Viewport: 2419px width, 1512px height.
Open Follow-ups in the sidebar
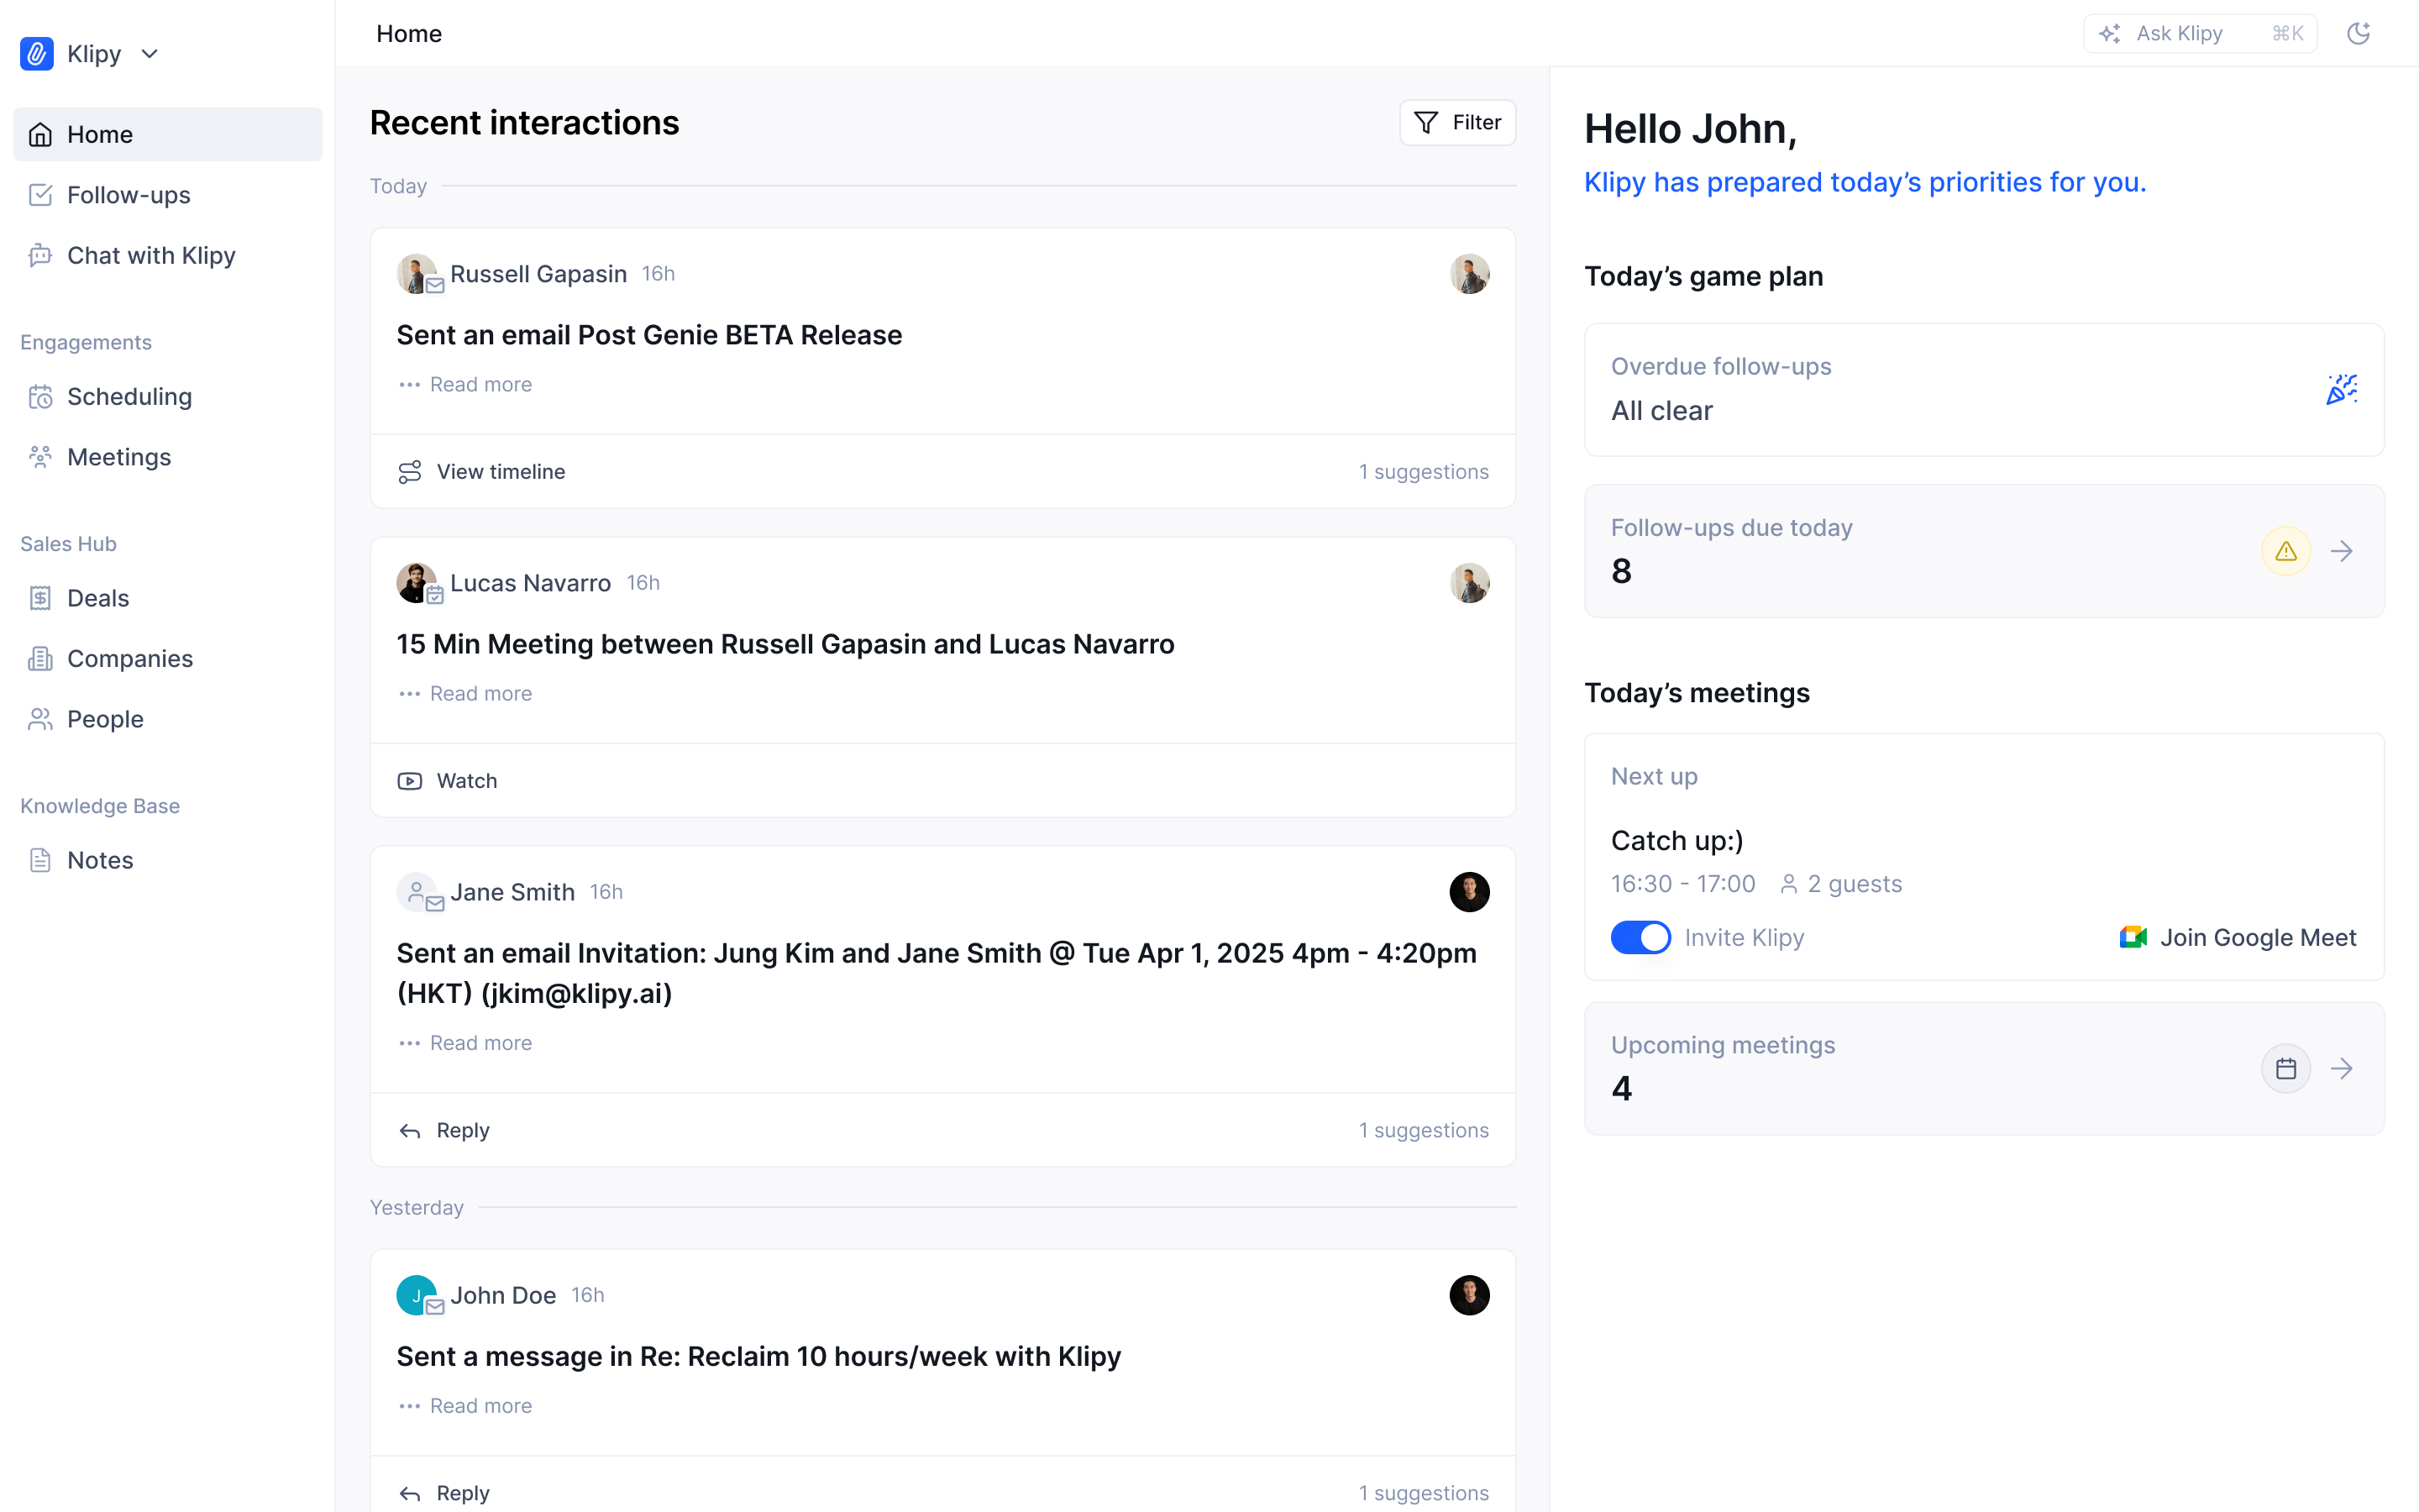point(168,195)
